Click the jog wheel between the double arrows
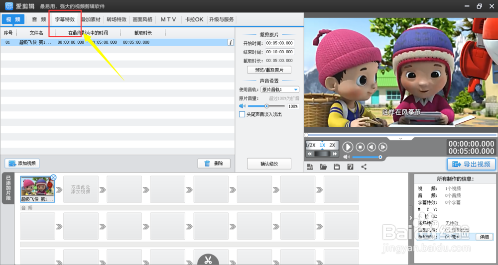Screen dimensions: 498x265 [x=322, y=154]
